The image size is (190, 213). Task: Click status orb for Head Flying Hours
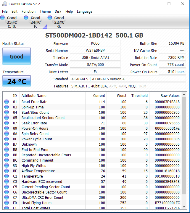(7, 203)
